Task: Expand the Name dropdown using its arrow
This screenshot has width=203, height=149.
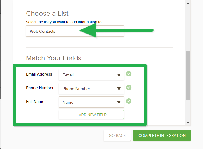Action: pos(119,102)
